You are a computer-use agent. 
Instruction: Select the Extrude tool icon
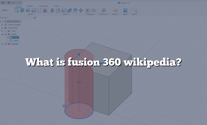[x=22, y=10]
